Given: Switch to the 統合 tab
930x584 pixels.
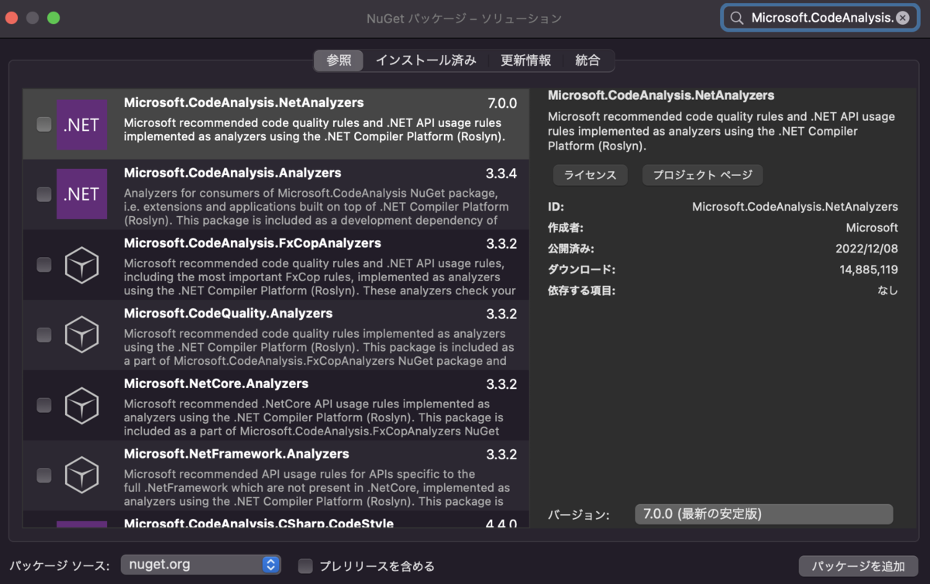Looking at the screenshot, I should [587, 60].
